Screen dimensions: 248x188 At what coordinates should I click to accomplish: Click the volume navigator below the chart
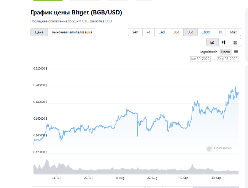(136, 167)
